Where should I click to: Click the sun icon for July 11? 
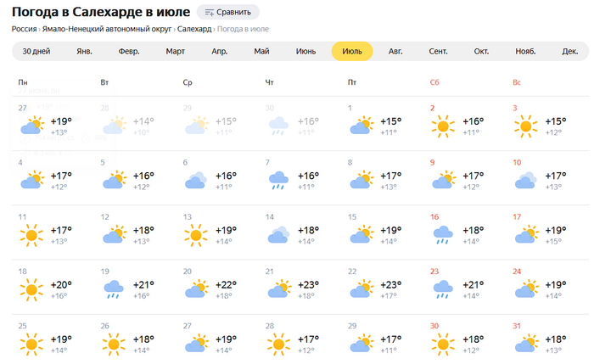tap(32, 235)
